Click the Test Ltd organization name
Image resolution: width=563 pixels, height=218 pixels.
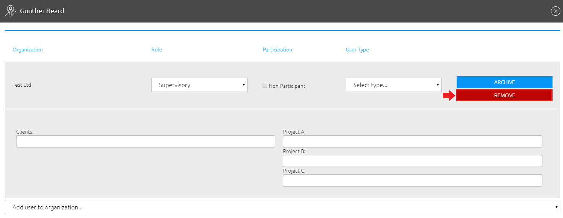(22, 85)
